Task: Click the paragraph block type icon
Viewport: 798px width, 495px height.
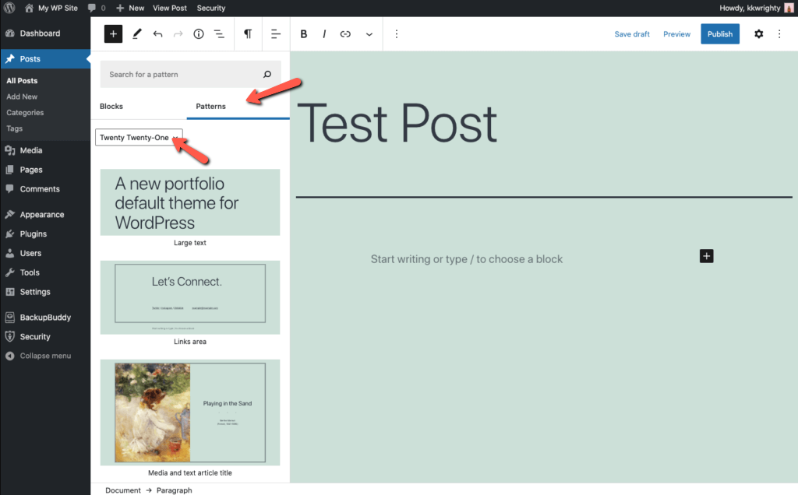Action: pyautogui.click(x=248, y=34)
